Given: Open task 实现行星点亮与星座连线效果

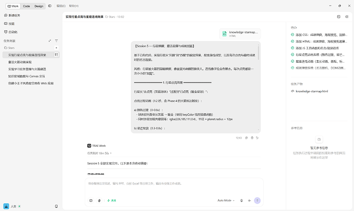Looking at the screenshot, I should 27,55.
